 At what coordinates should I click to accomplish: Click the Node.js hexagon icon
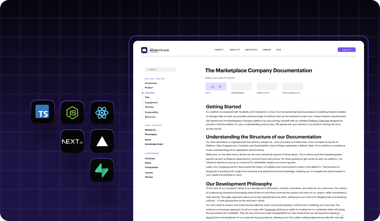click(x=72, y=112)
